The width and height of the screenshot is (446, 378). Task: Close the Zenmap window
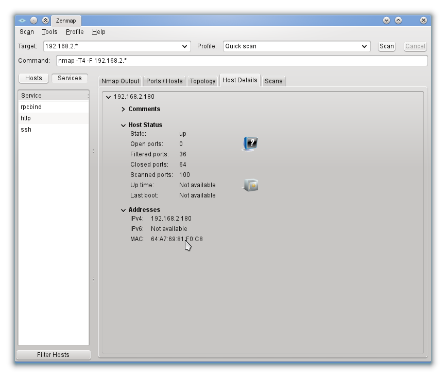click(423, 21)
